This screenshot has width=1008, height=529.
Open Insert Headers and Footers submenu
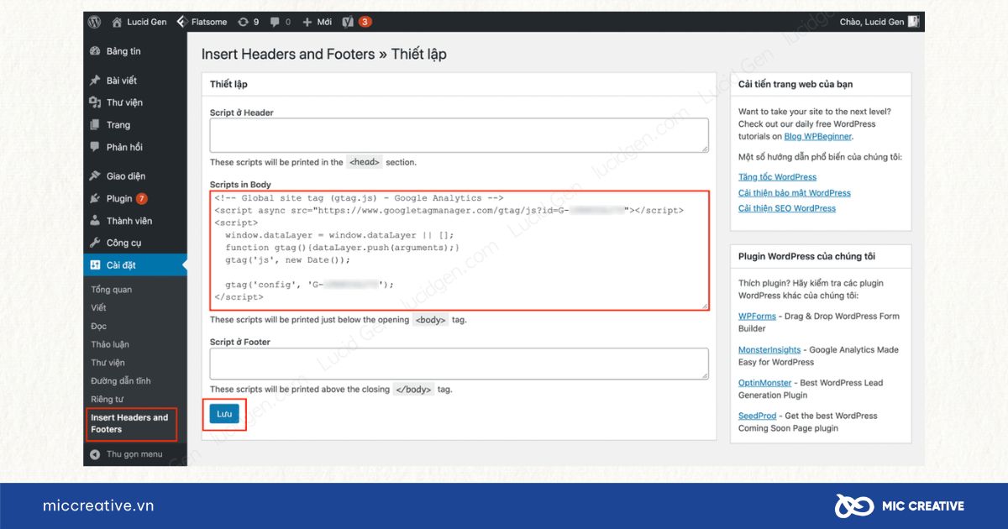pos(130,423)
